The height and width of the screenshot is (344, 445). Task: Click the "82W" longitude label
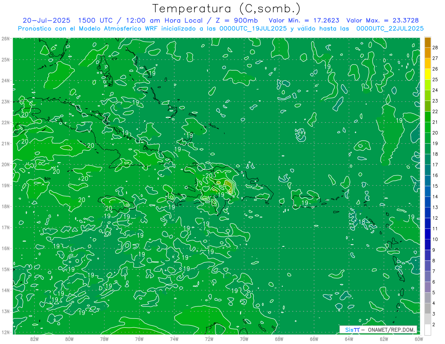34,339
